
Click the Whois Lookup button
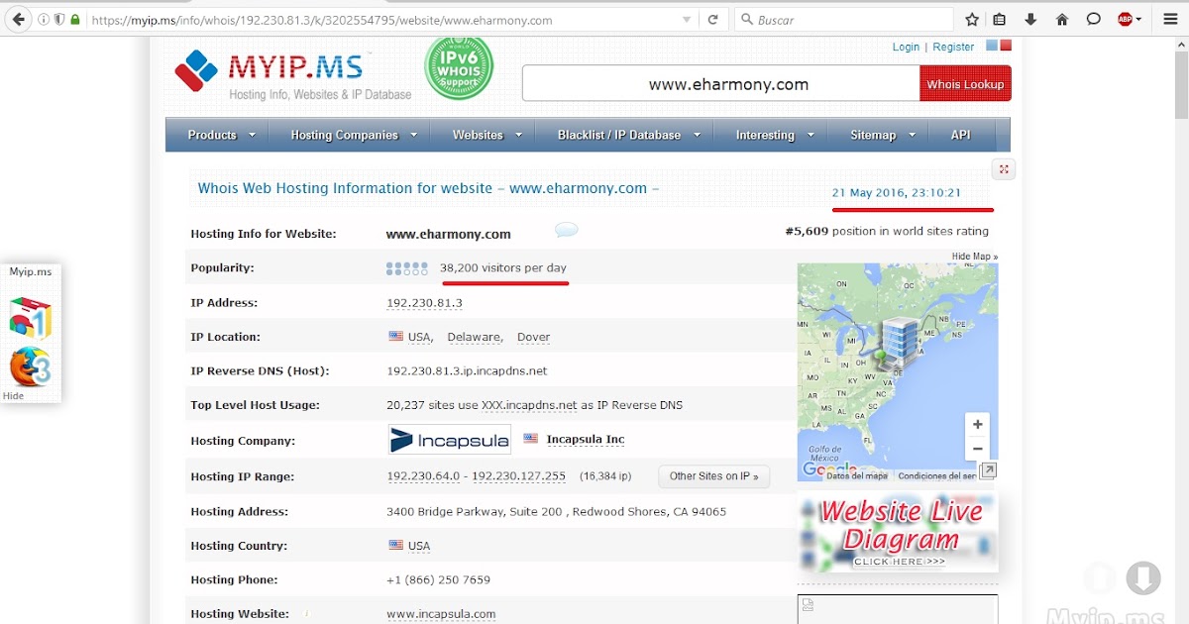965,84
